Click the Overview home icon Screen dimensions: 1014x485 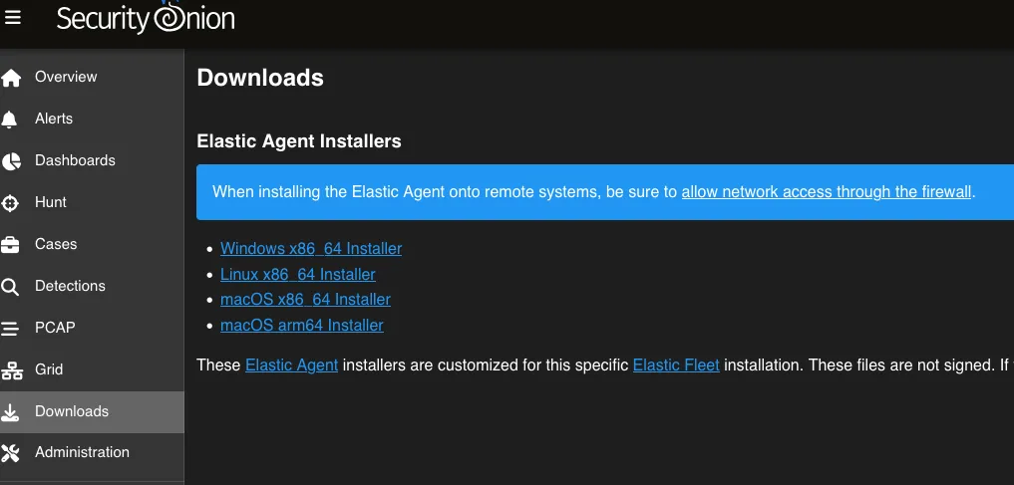pyautogui.click(x=11, y=78)
